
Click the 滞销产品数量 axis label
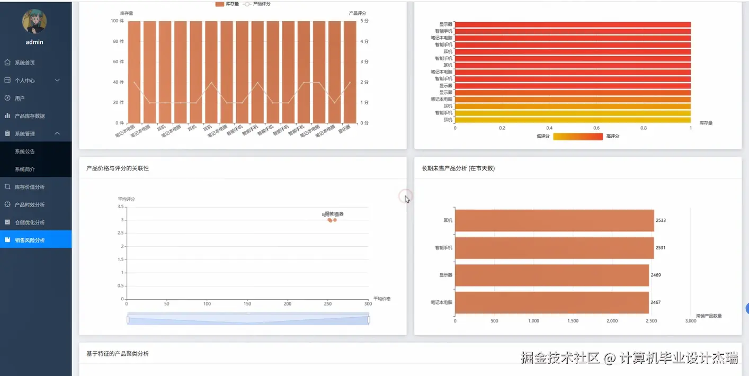tap(709, 316)
